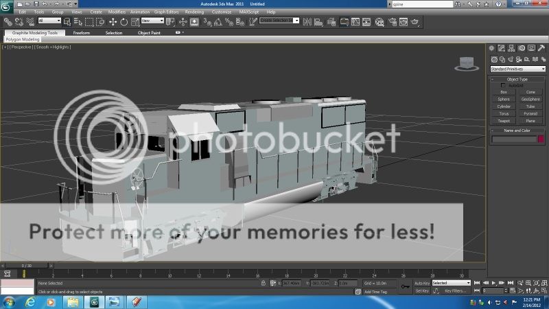Open the Modifiers menu
The image size is (549, 309).
pyautogui.click(x=117, y=12)
